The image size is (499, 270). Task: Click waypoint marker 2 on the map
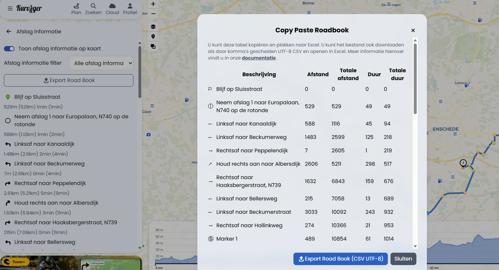(463, 163)
